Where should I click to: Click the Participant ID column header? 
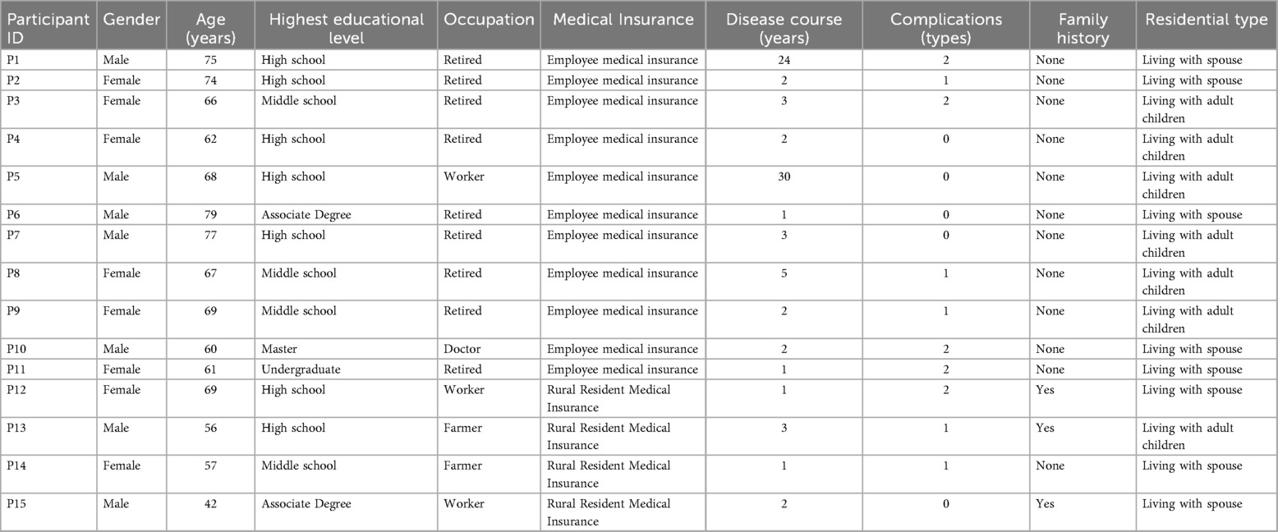[48, 28]
